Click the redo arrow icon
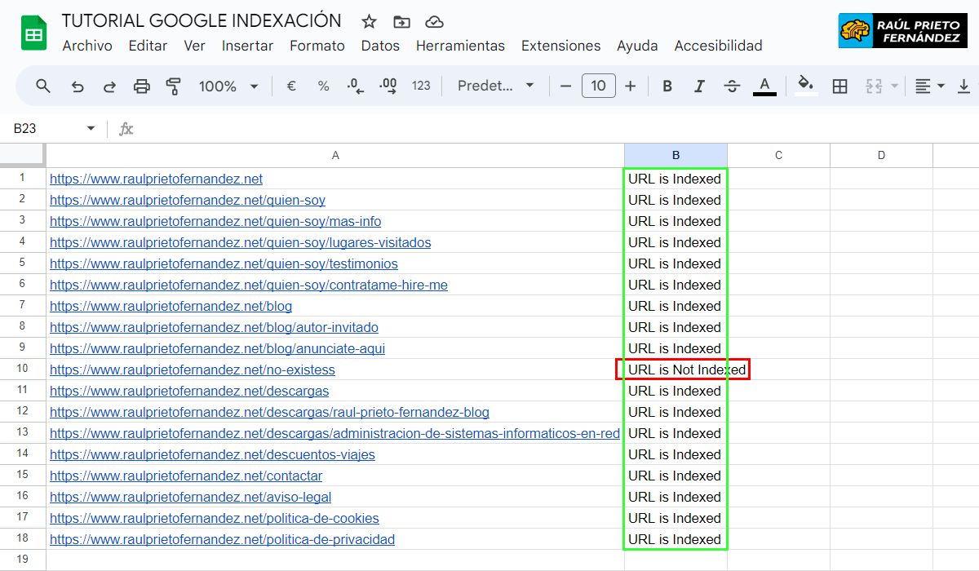The width and height of the screenshot is (979, 571). [109, 86]
